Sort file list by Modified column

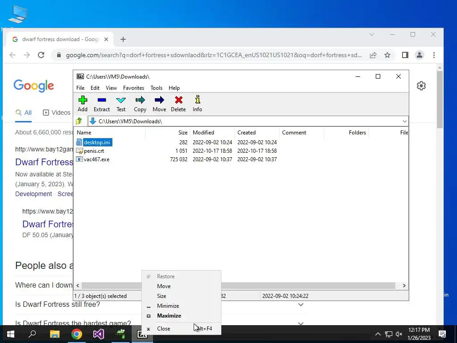pos(212,132)
